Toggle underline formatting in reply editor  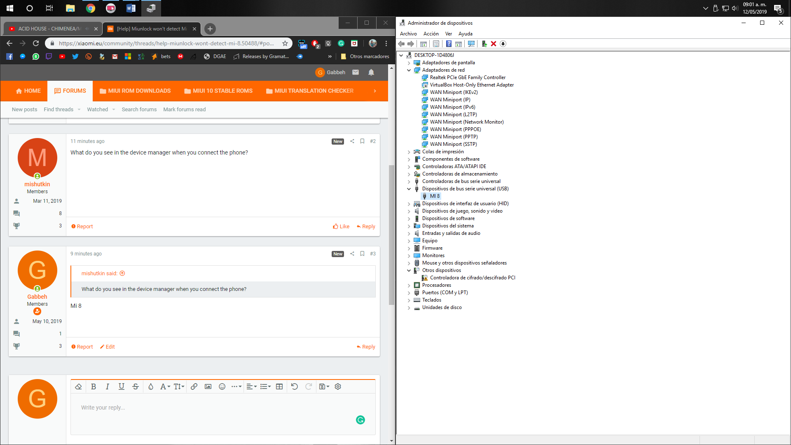[122, 386]
